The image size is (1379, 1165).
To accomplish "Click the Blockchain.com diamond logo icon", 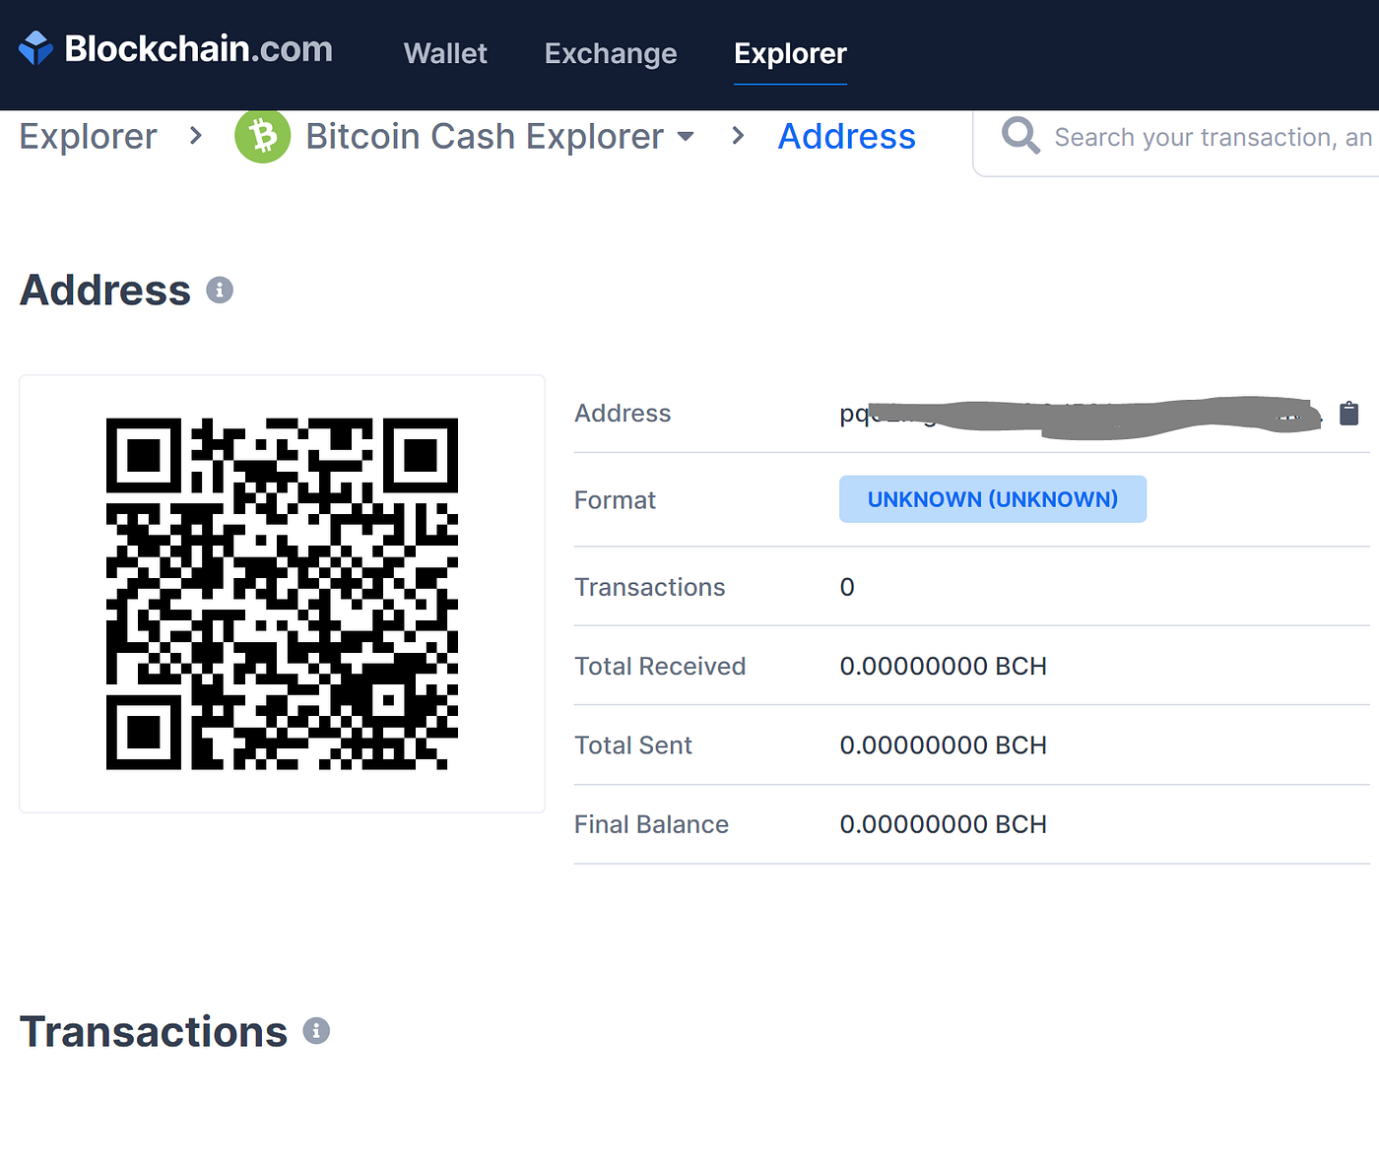I will [x=35, y=48].
